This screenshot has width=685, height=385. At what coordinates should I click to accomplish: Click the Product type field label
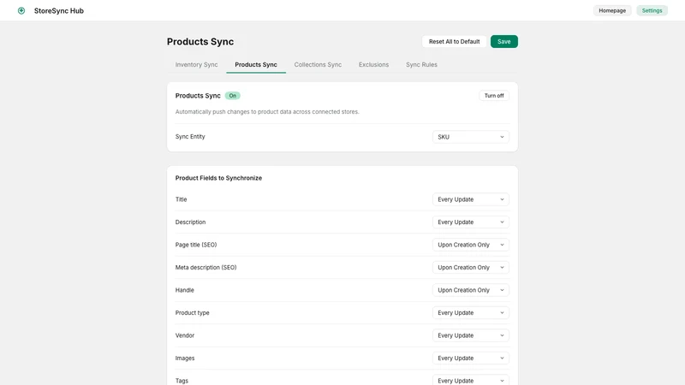pyautogui.click(x=192, y=313)
